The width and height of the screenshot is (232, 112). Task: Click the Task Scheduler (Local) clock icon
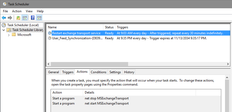click(4, 25)
